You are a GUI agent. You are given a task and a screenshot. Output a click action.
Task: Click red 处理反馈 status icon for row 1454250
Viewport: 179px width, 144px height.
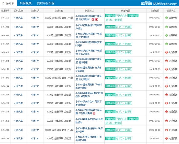166,69
